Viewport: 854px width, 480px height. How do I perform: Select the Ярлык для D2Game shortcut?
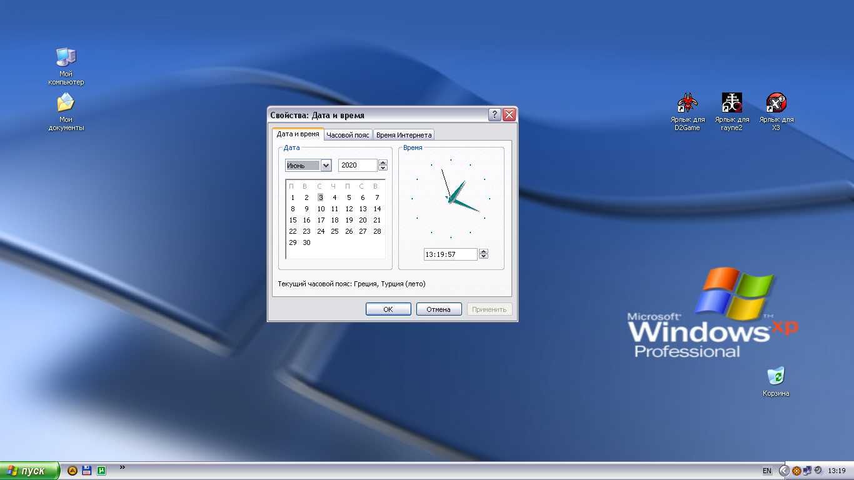click(688, 112)
